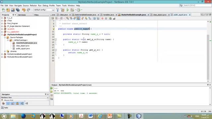
Task: Select class_object.java in the Projects tree
Action: click(23, 46)
